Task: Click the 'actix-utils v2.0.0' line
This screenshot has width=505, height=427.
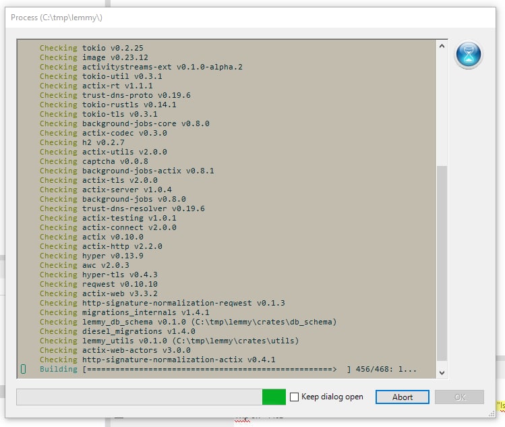Action: coord(103,152)
